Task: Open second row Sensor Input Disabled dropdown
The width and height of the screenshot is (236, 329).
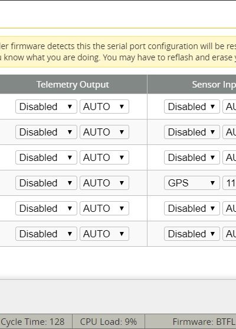Action: coord(192,132)
